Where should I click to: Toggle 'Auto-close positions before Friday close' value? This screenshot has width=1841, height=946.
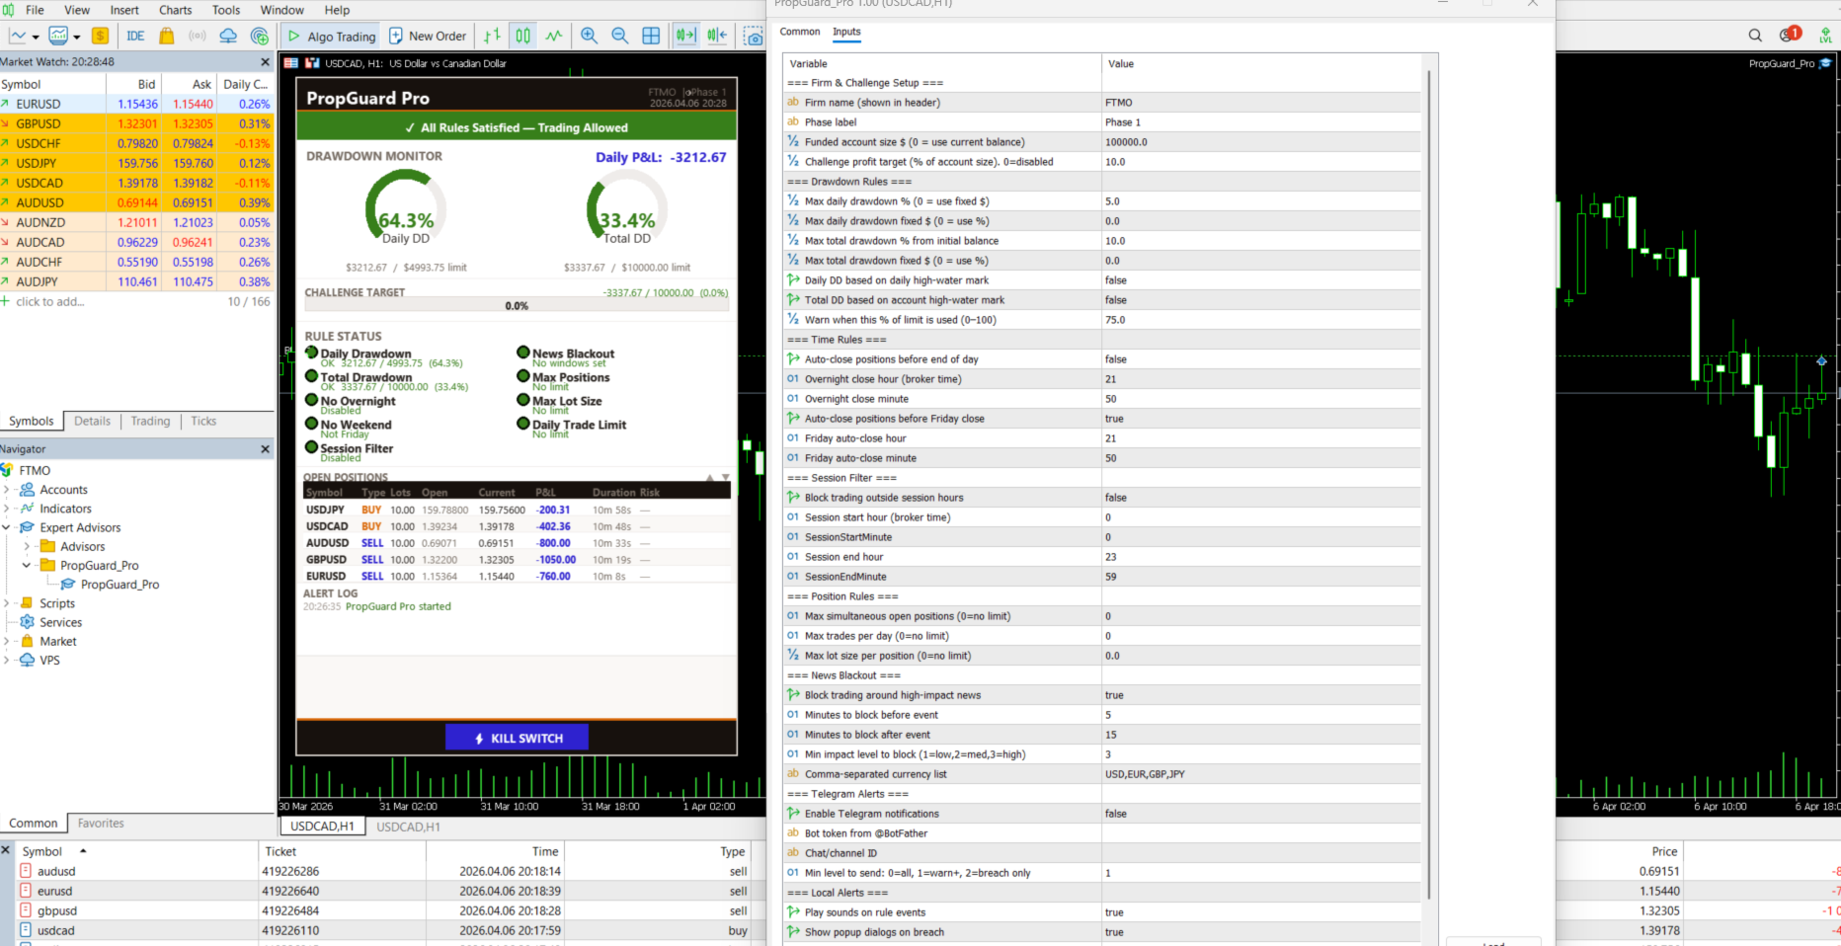coord(1261,419)
